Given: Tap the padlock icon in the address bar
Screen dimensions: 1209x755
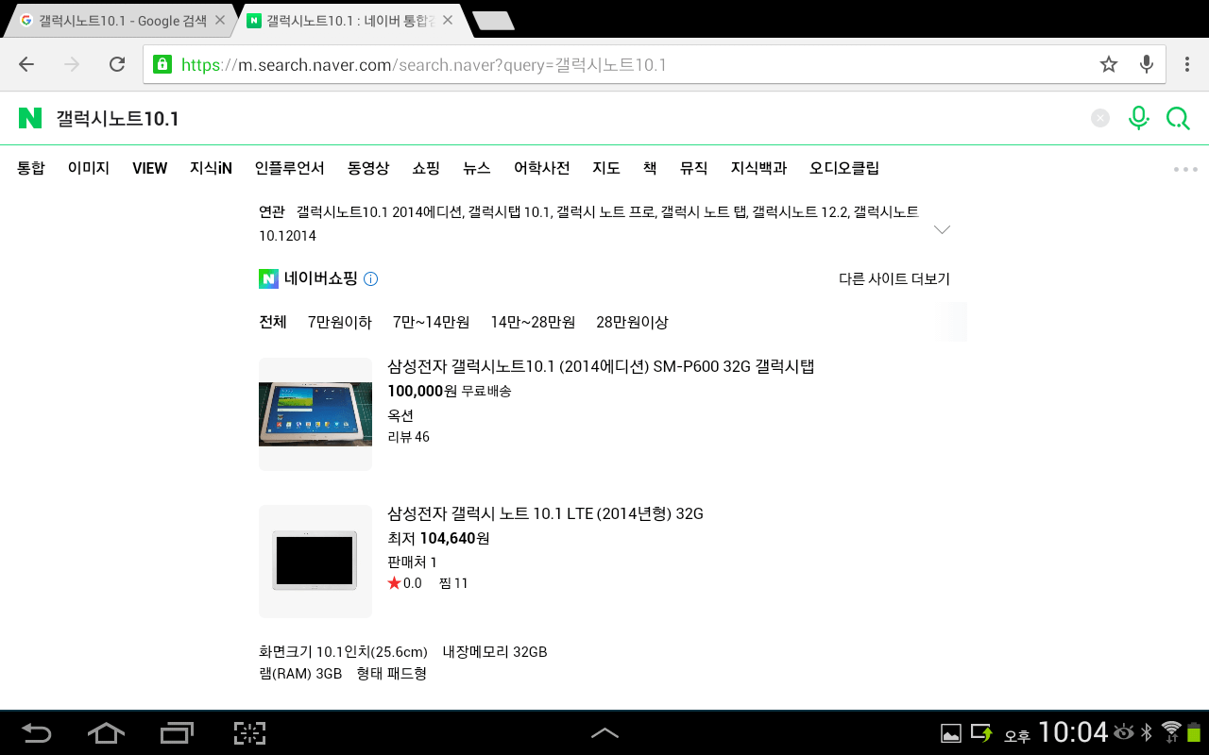Looking at the screenshot, I should click(x=162, y=64).
